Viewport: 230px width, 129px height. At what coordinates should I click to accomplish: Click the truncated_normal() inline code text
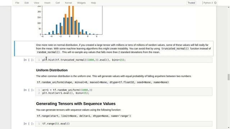[x=175, y=49]
